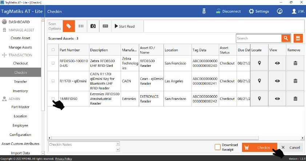The image size is (306, 161).
Task: Open the temperature gauge icon in header
Action: point(204,11)
